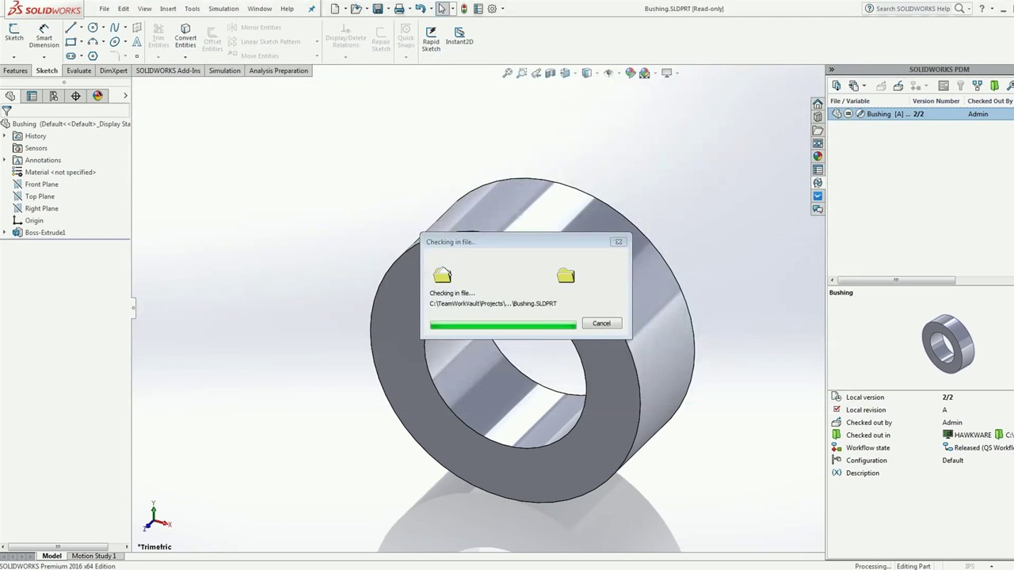Expand the Boss-Extrude1 feature node
Screen dimensions: 1014x570
tap(5, 233)
